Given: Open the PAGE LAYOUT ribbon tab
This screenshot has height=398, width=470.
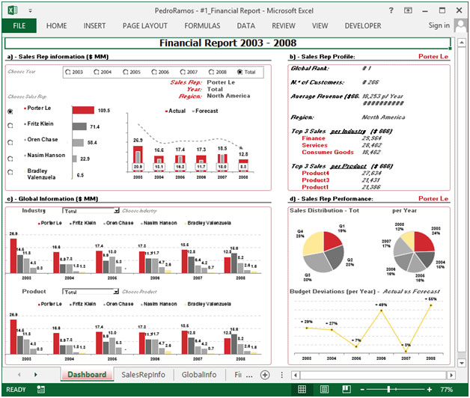Looking at the screenshot, I should [x=144, y=25].
